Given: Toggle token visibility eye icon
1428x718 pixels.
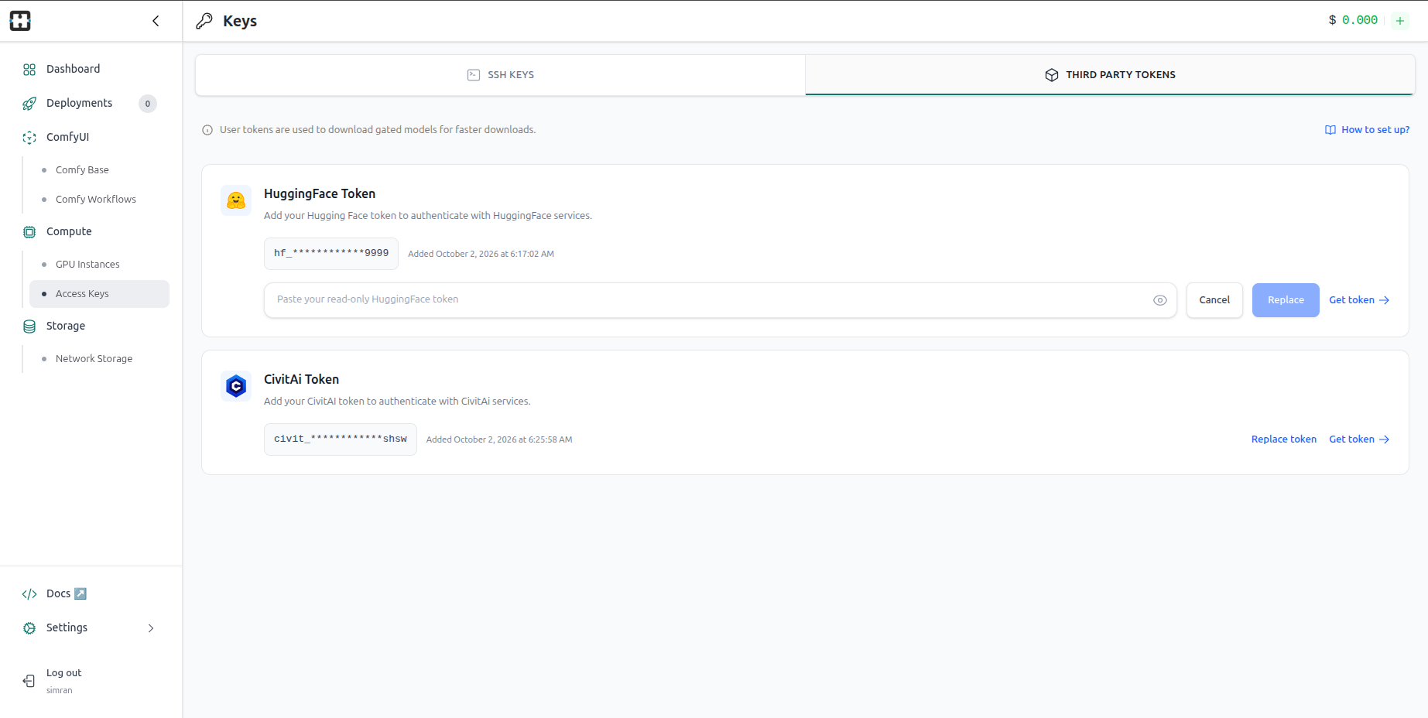Looking at the screenshot, I should [1160, 300].
